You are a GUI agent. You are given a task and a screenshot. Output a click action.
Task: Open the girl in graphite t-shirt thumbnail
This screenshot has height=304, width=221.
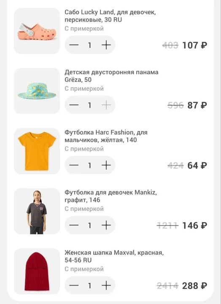pyautogui.click(x=37, y=212)
